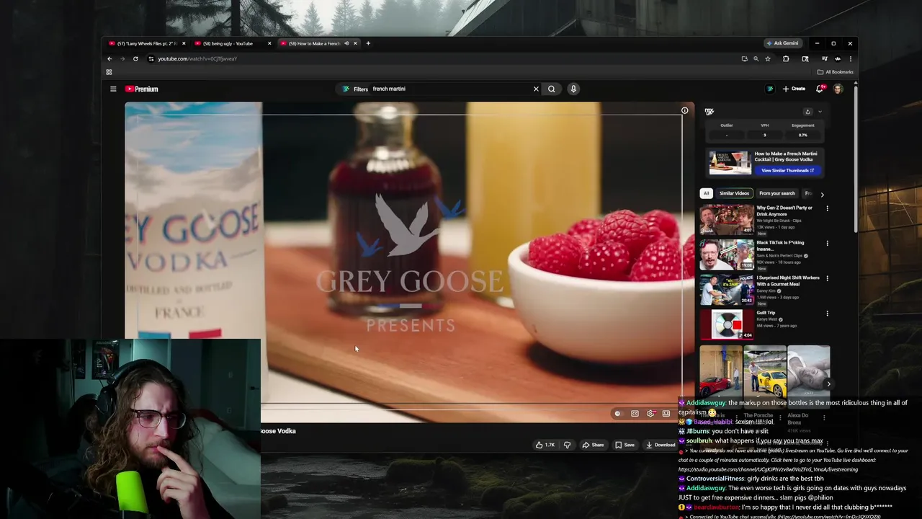Select the All filter chip

point(706,193)
